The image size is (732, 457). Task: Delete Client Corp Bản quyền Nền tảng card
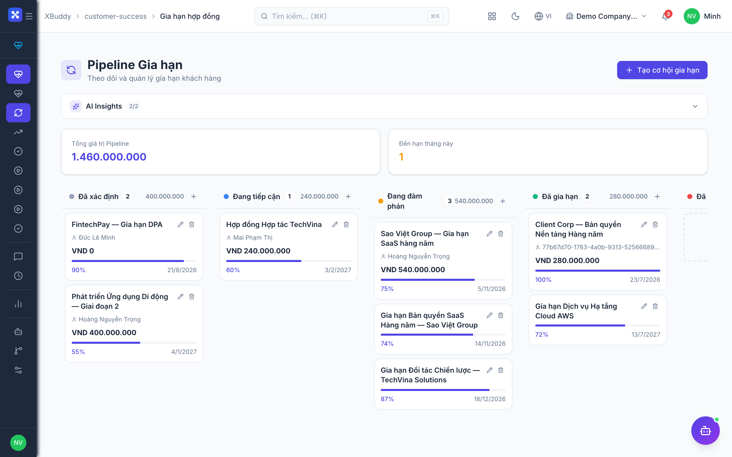655,225
